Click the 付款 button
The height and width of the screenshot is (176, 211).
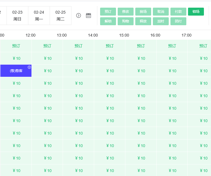[x=178, y=12]
